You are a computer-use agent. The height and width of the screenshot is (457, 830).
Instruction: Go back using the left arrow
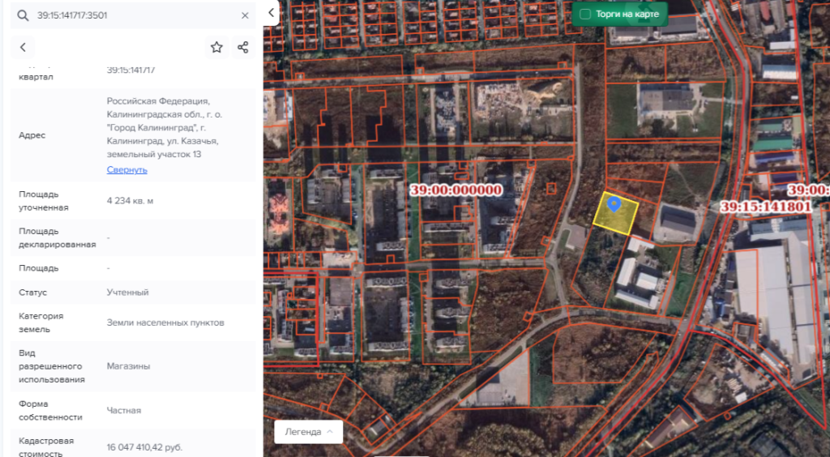[23, 48]
